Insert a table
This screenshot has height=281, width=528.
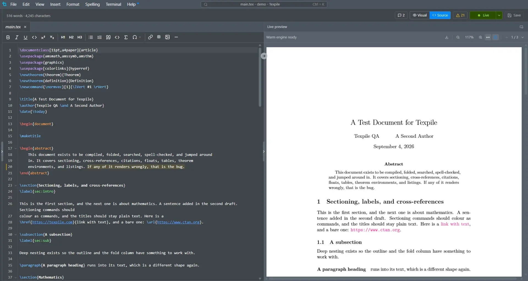159,37
